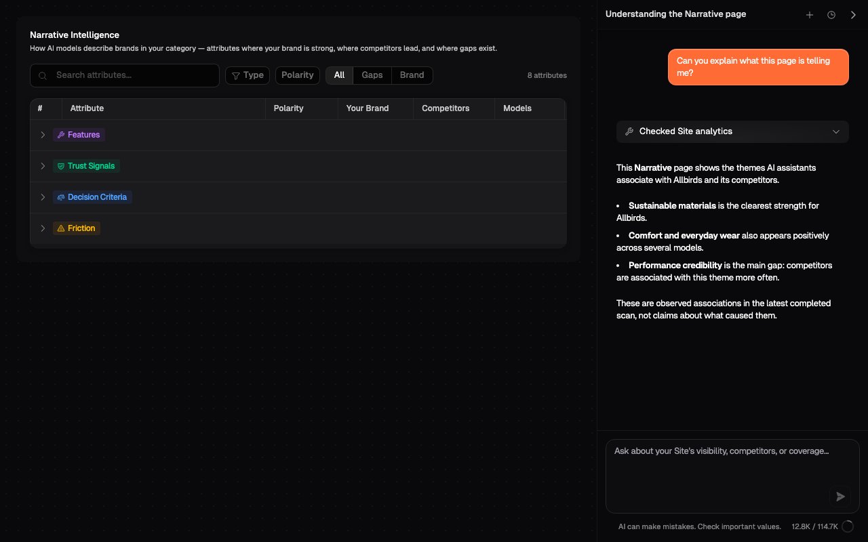Screen dimensions: 868x542
Task: Click the user message bubble
Action: [758, 66]
